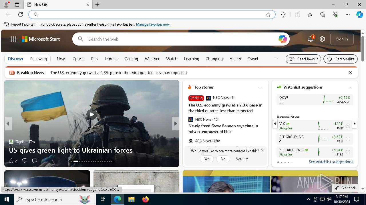Open a new browser tab

click(98, 5)
